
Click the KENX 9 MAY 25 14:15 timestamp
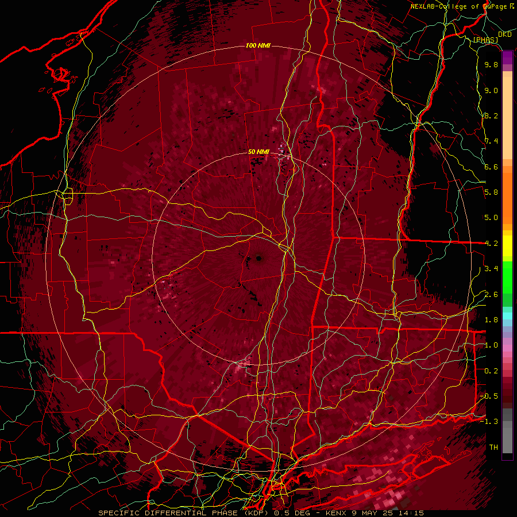point(375,513)
